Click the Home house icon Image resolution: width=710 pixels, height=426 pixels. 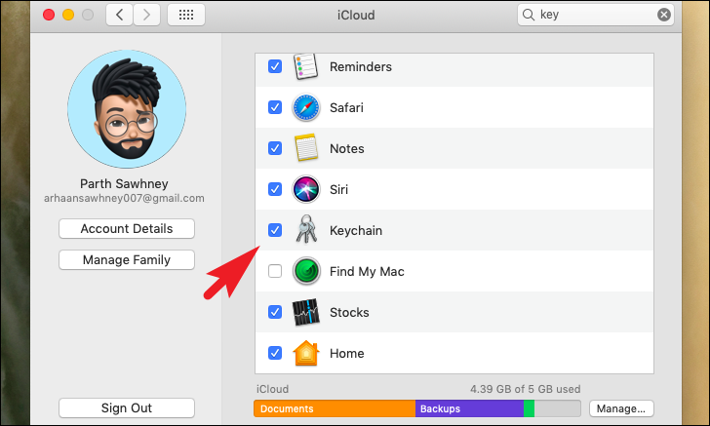[x=306, y=353]
